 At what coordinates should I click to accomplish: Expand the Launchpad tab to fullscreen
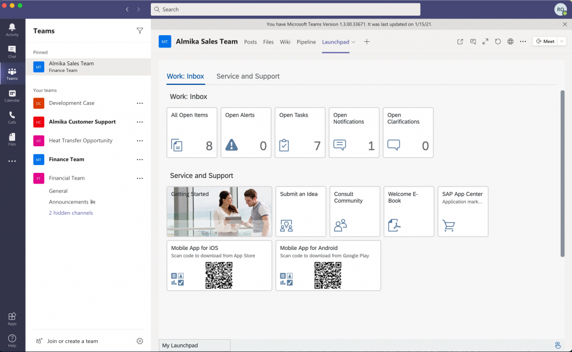(x=485, y=41)
